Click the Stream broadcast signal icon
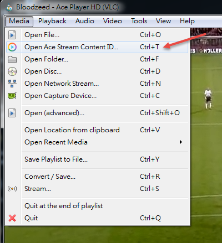 [x=12, y=189]
